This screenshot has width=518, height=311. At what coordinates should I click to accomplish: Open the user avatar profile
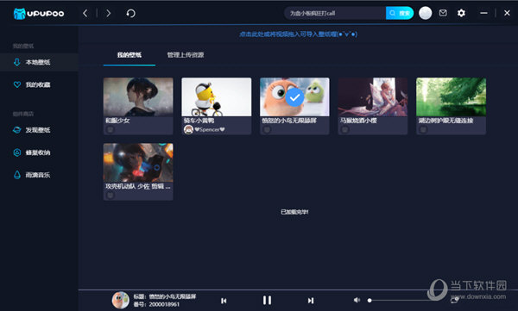[x=425, y=13]
